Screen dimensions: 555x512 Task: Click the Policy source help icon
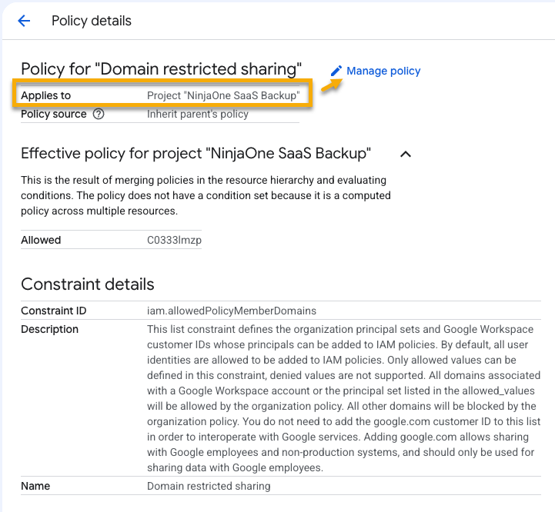click(x=99, y=115)
